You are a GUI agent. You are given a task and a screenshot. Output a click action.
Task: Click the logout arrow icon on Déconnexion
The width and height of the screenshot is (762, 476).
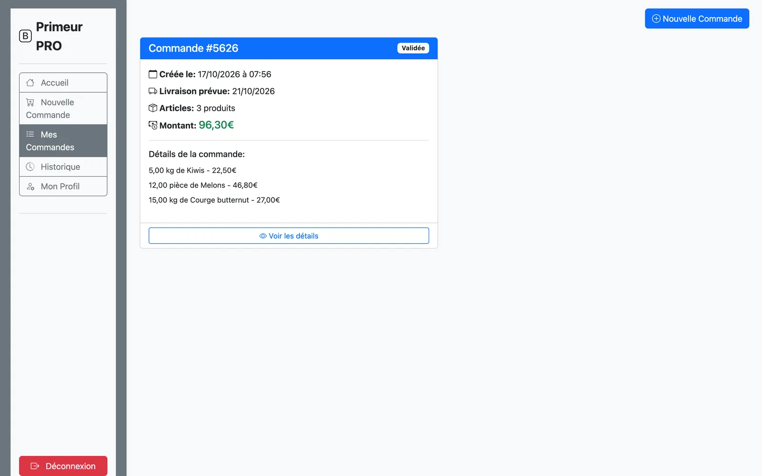pyautogui.click(x=35, y=466)
